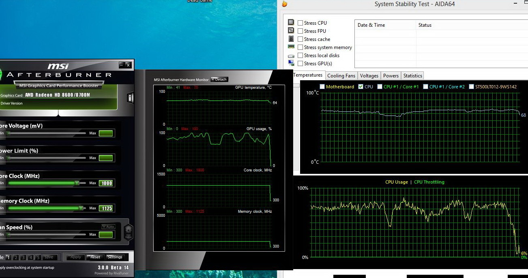The width and height of the screenshot is (528, 278).
Task: Click the Afterburner Apply button
Action: pos(76,257)
